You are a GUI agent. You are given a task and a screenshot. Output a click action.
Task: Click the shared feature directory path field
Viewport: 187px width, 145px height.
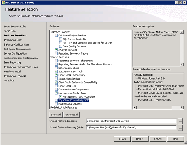[131, 121]
